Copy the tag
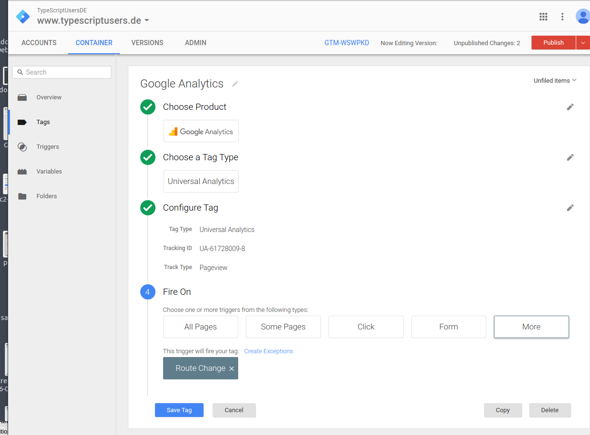590x435 pixels. (x=503, y=410)
